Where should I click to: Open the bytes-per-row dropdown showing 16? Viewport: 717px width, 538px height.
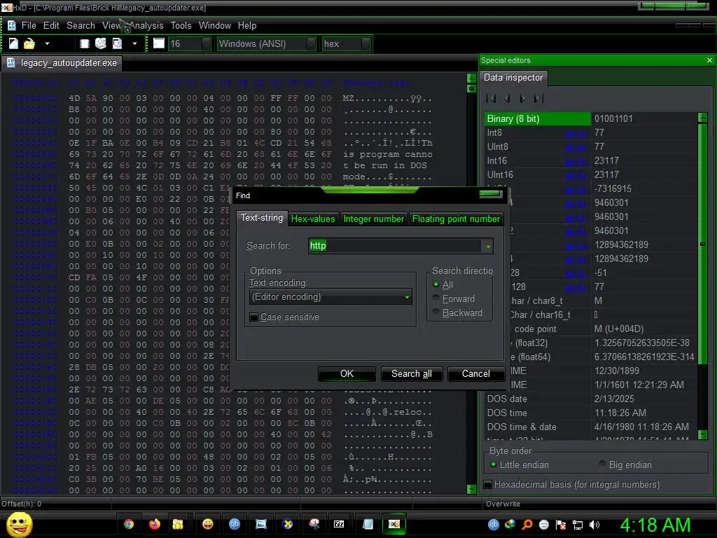[207, 43]
